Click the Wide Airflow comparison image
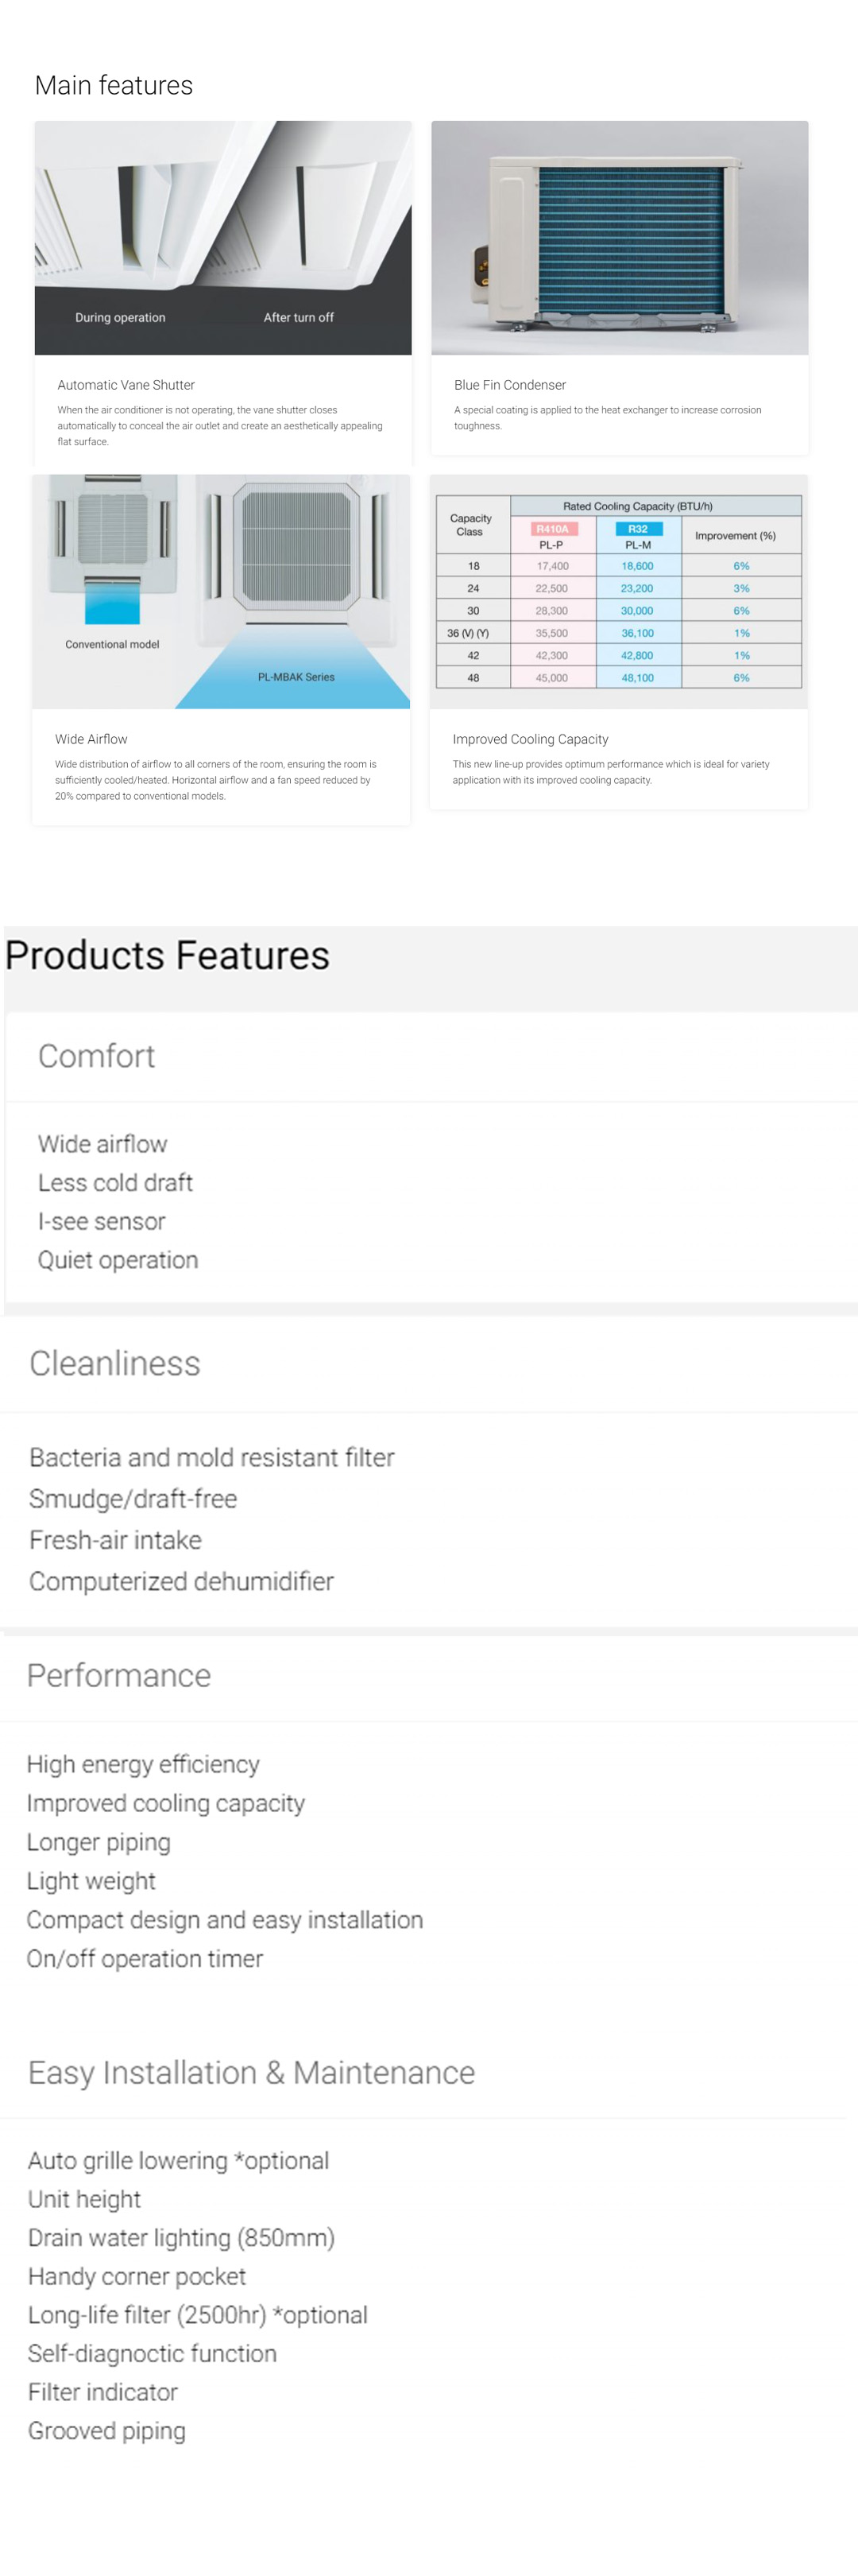 tap(221, 591)
